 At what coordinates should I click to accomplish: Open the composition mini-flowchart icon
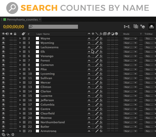coord(127,26)
